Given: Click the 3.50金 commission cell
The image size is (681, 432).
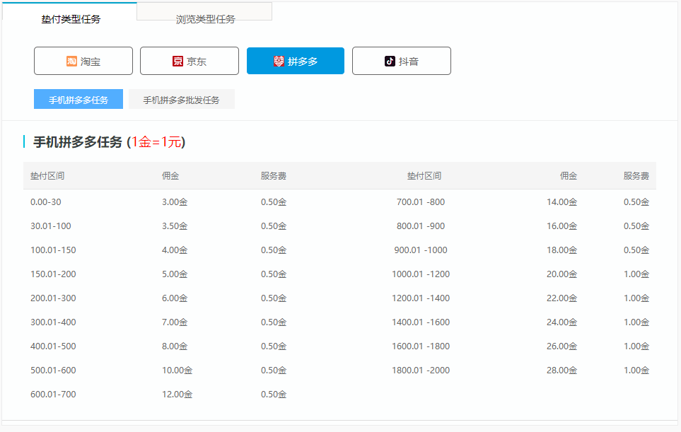Looking at the screenshot, I should click(x=175, y=226).
